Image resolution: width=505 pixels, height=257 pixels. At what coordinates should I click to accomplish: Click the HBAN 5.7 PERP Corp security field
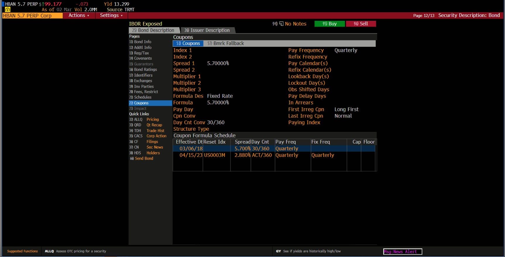tap(32, 15)
